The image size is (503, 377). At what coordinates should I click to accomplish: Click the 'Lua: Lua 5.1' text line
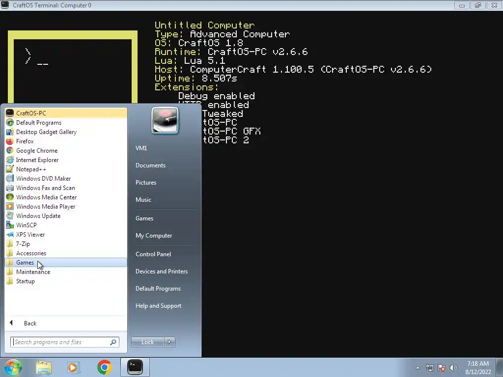coord(190,60)
